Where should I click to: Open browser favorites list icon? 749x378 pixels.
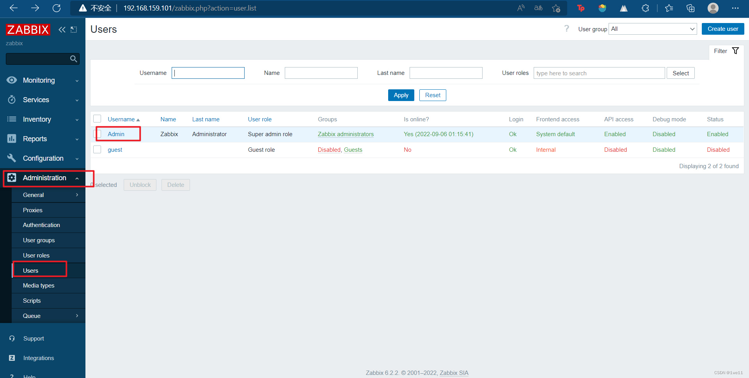pos(669,8)
